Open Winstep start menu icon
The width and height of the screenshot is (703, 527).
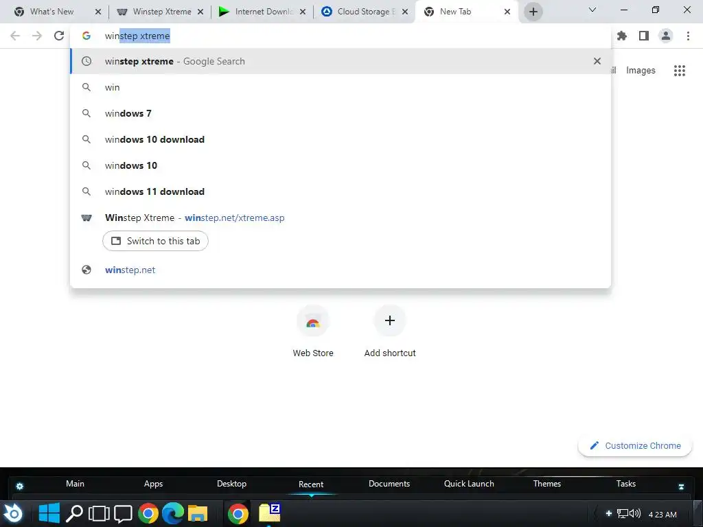(x=14, y=513)
